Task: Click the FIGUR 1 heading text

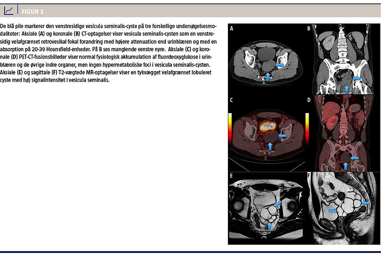Action: point(33,11)
